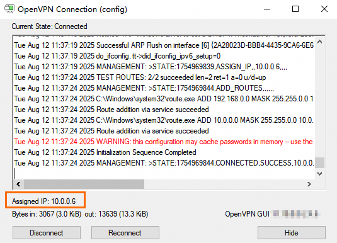Viewport: 337px width, 243px height.
Task: Click the Successful ARP Flush log line
Action: pyautogui.click(x=164, y=45)
